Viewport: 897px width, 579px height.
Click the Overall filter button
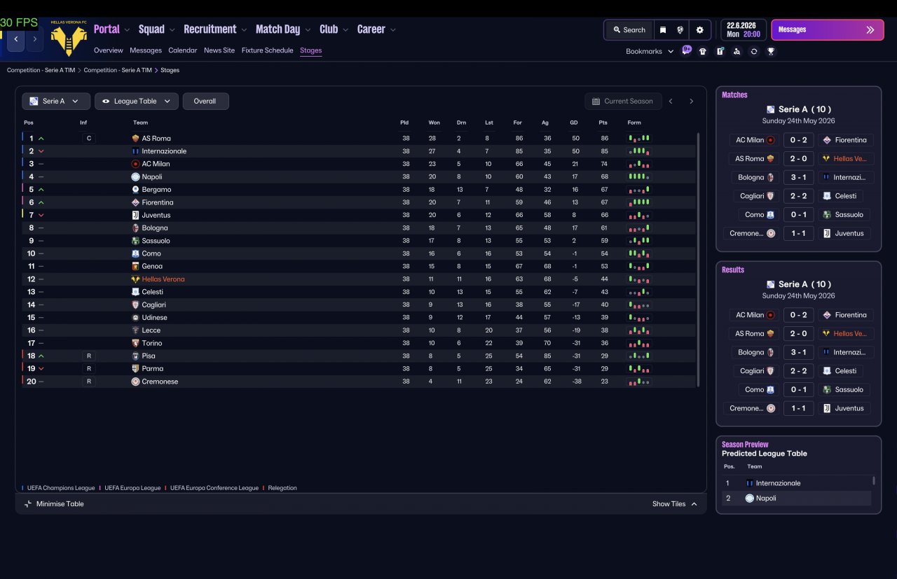tap(206, 102)
